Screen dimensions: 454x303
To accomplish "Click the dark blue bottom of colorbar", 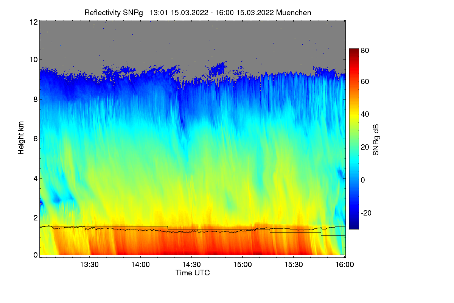I will click(353, 226).
